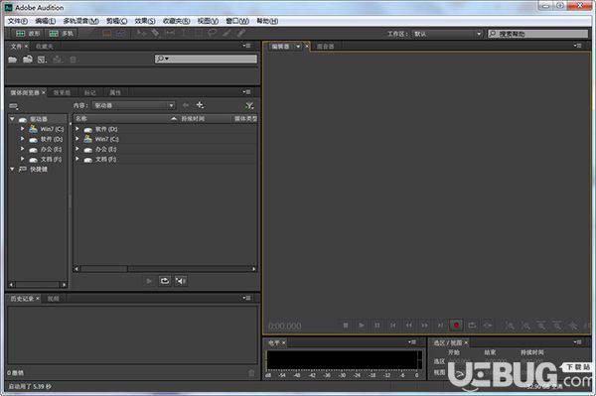Click the Move to previous button in transport
The width and height of the screenshot is (596, 396).
[393, 326]
